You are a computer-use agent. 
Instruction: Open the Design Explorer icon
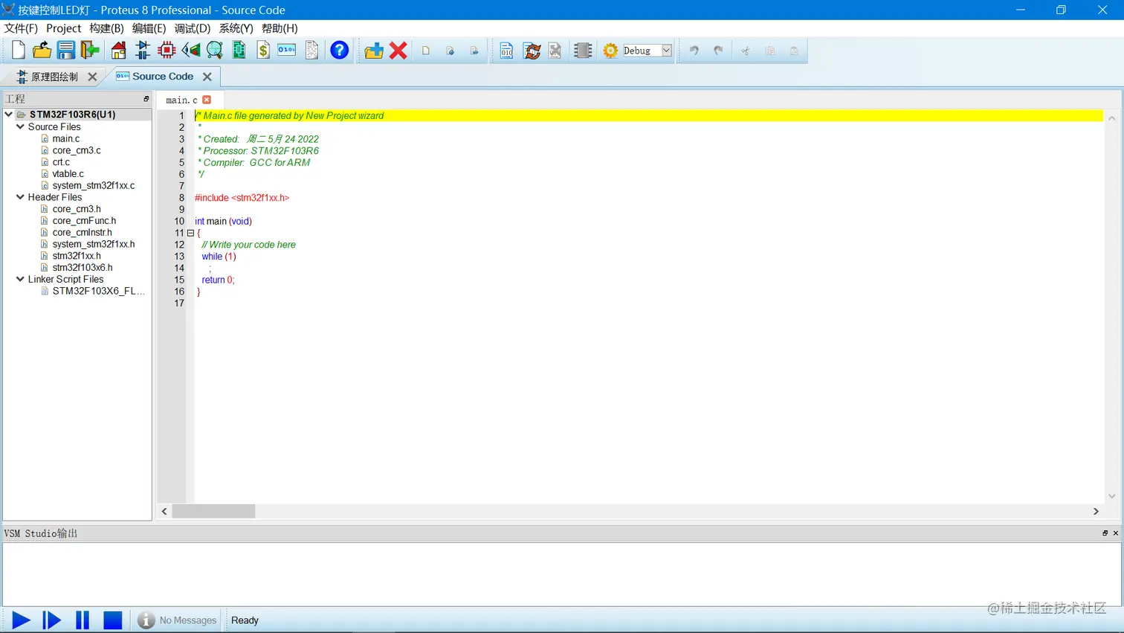[x=239, y=51]
